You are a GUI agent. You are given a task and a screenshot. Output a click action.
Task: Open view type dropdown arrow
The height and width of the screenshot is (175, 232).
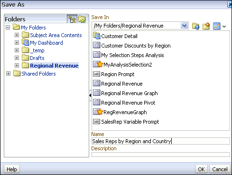click(x=224, y=27)
